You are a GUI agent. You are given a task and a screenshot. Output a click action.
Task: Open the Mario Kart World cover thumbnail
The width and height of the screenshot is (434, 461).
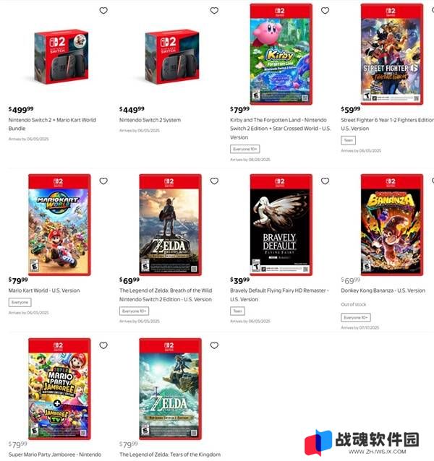[x=59, y=225]
